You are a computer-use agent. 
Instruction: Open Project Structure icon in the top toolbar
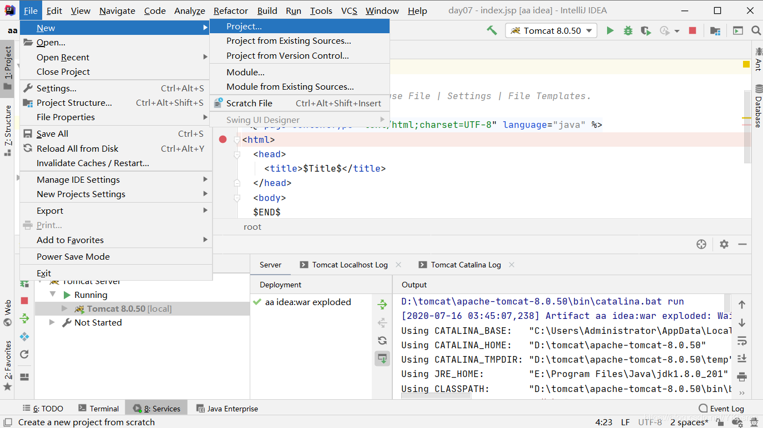(715, 30)
